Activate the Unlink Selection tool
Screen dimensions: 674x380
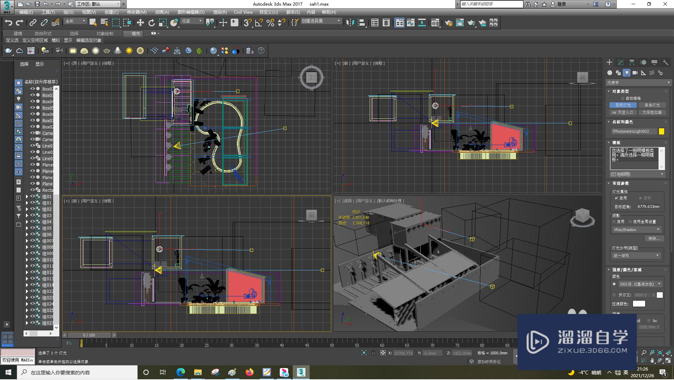click(x=44, y=23)
